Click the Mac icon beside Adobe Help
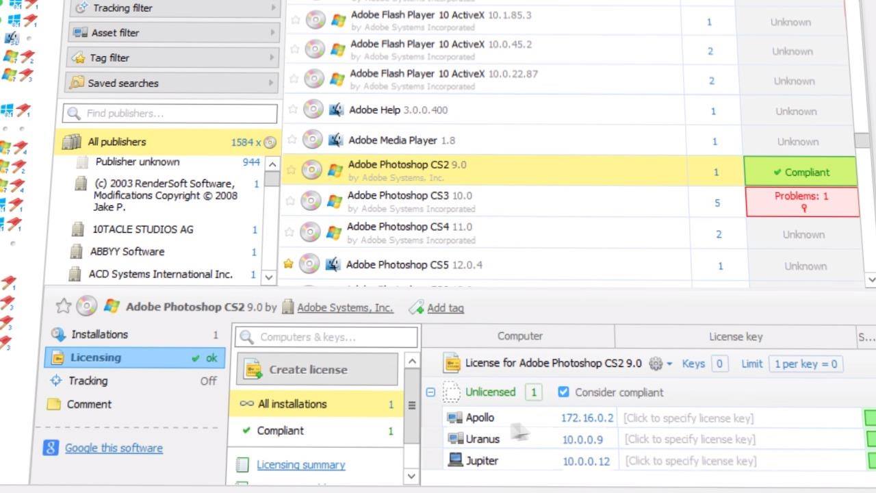876x493 pixels. pos(336,110)
